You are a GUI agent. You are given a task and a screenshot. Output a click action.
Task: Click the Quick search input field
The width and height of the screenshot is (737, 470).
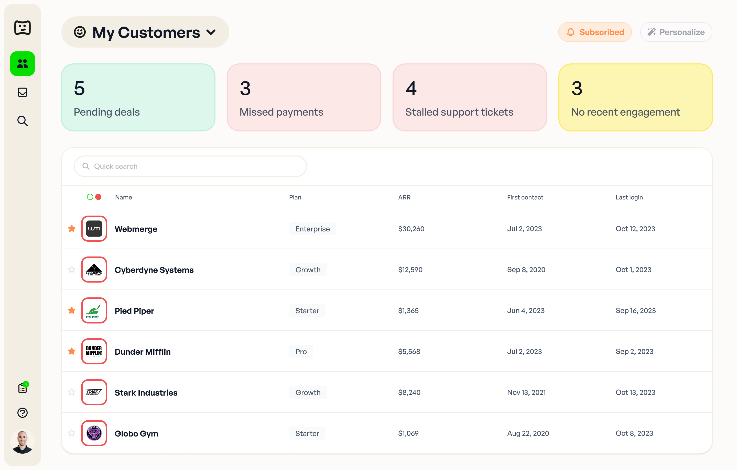coord(191,166)
